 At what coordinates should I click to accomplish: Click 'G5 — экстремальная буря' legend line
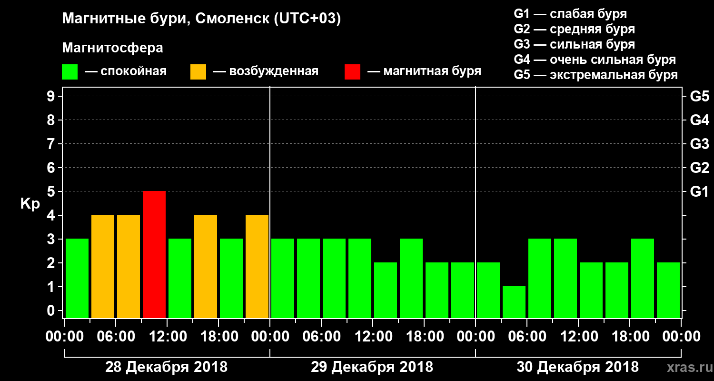pyautogui.click(x=596, y=75)
